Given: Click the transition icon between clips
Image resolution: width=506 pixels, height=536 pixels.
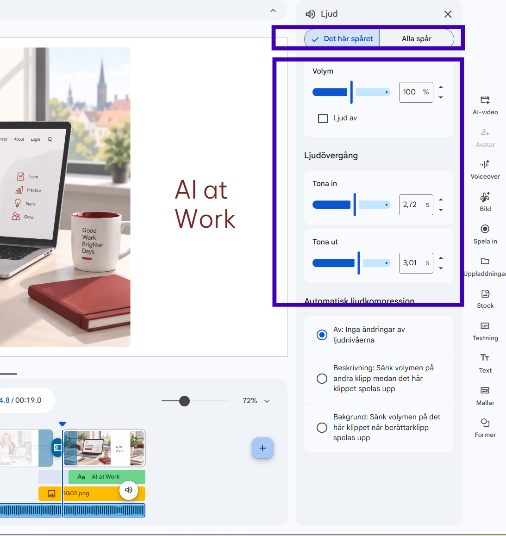Looking at the screenshot, I should point(57,448).
